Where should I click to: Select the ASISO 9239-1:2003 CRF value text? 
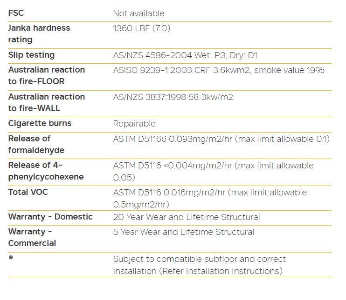219,70
